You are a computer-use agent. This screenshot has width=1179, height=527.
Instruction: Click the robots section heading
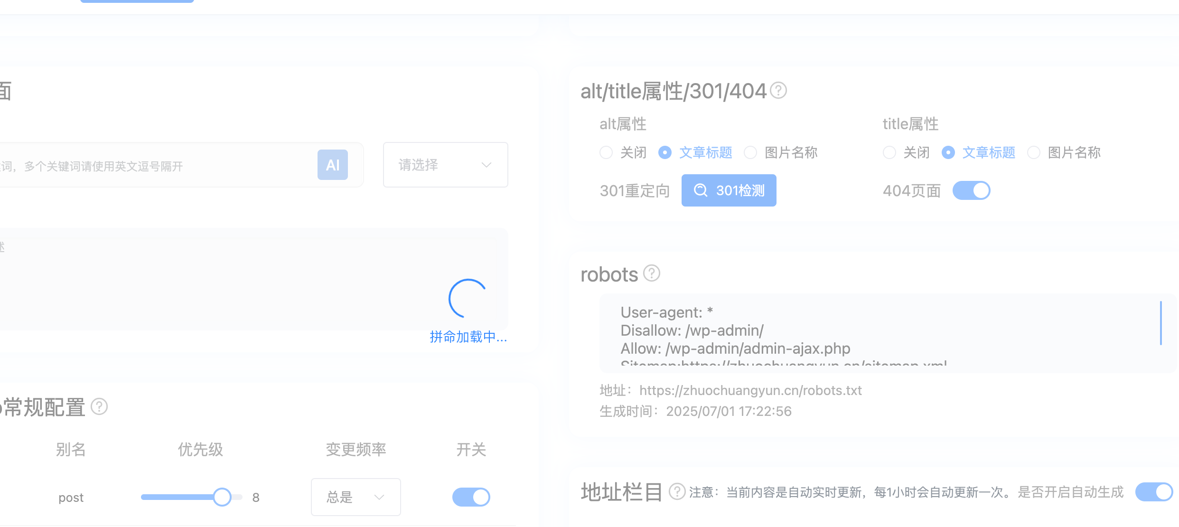pyautogui.click(x=609, y=274)
